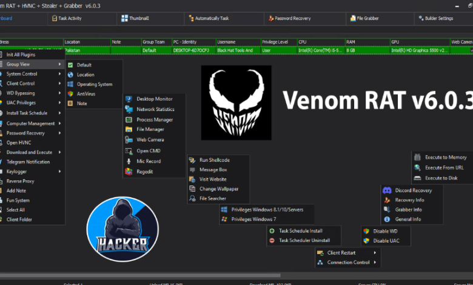Click the Execute to Memory icon
This screenshot has width=473, height=285.
point(417,157)
